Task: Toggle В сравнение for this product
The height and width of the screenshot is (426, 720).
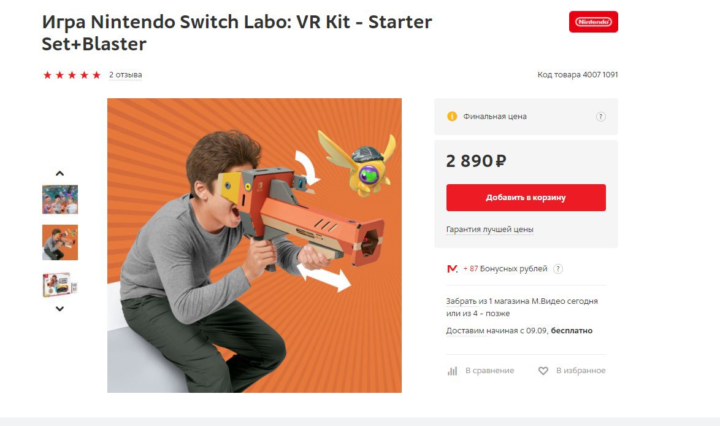Action: [x=489, y=370]
